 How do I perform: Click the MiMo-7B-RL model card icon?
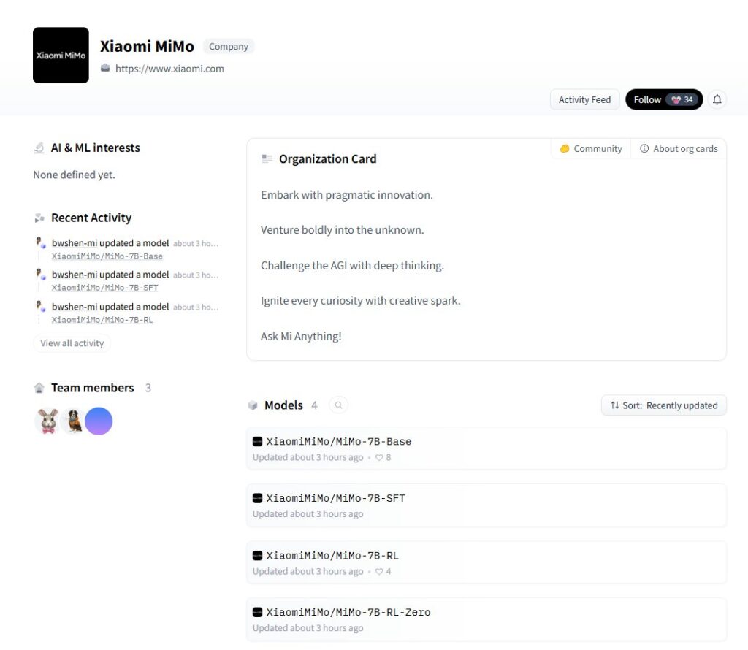click(257, 556)
